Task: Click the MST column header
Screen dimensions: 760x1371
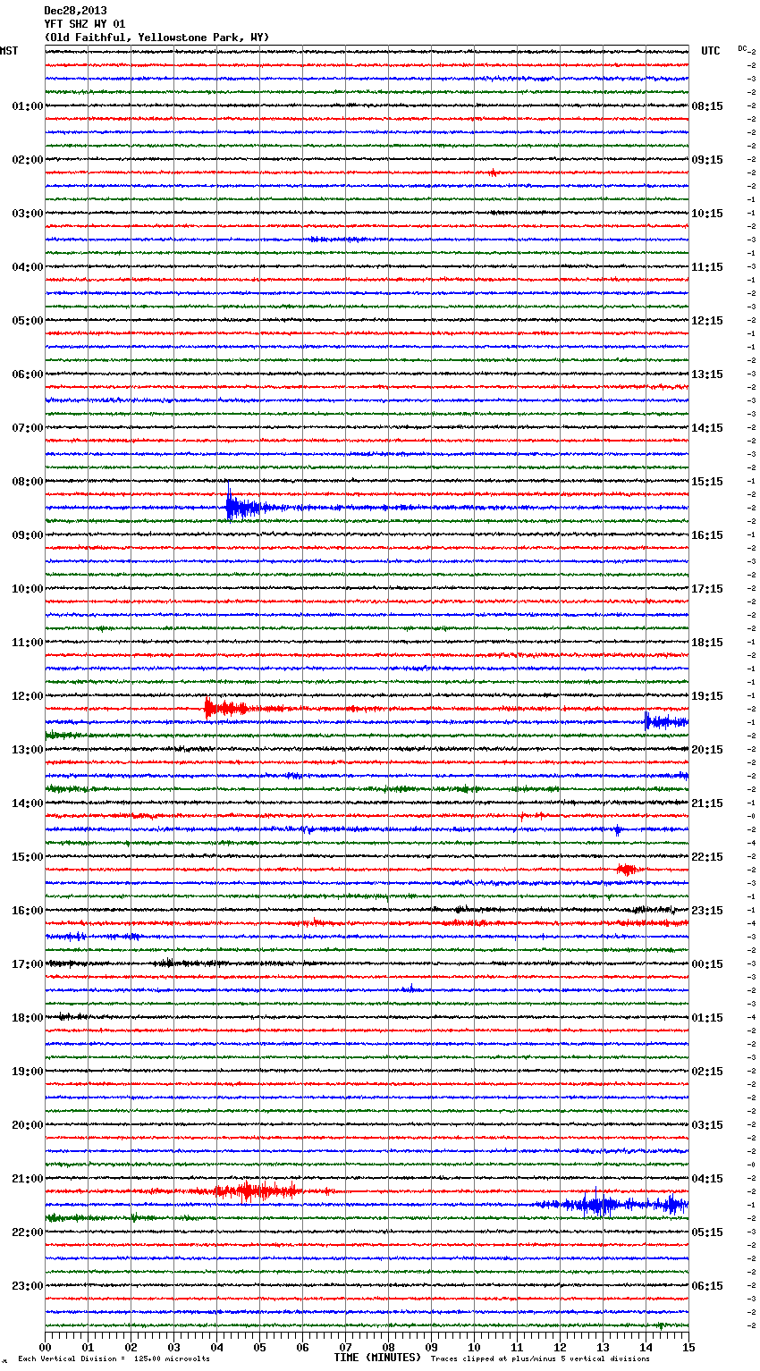Action: (x=9, y=51)
